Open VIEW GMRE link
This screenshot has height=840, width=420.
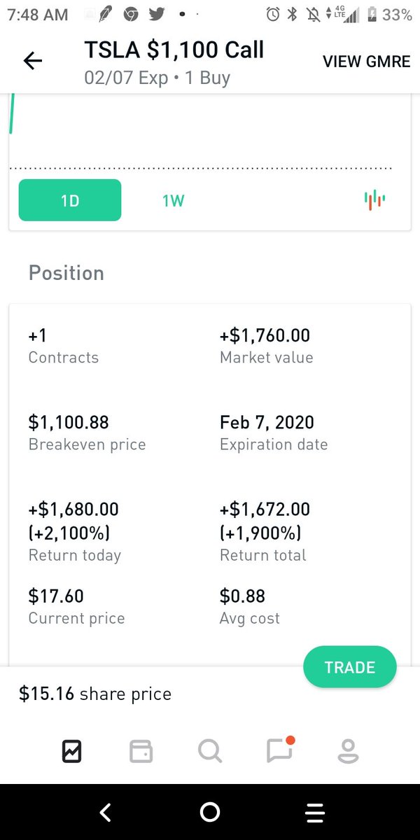coord(366,62)
